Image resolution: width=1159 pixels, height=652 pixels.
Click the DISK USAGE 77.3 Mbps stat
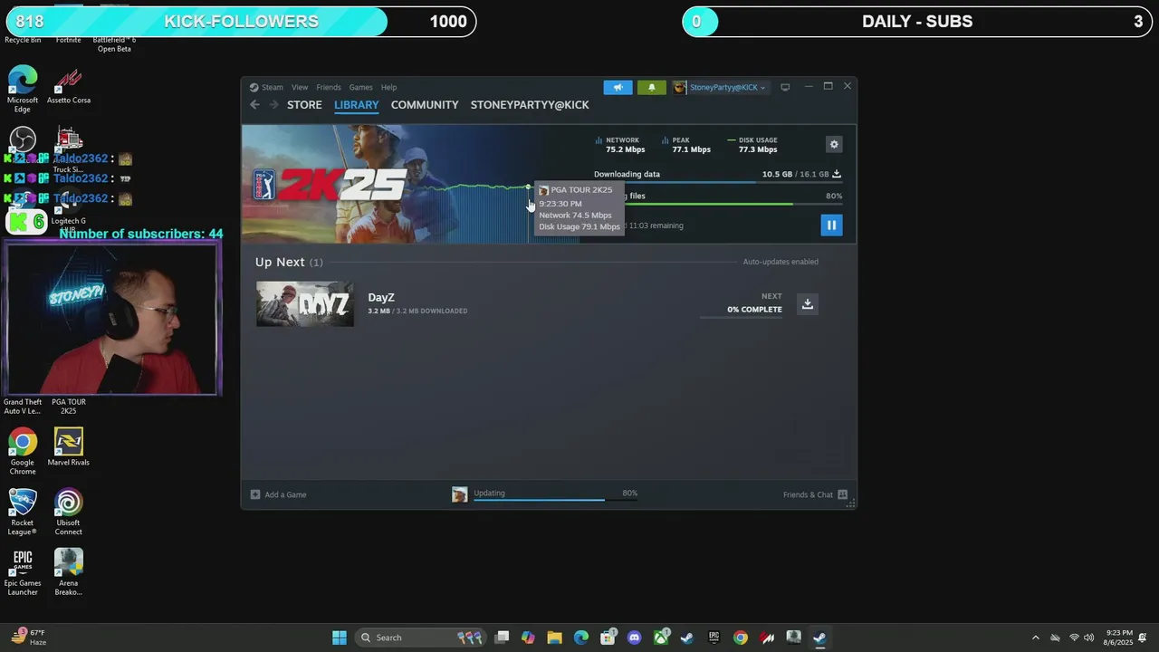tap(752, 145)
